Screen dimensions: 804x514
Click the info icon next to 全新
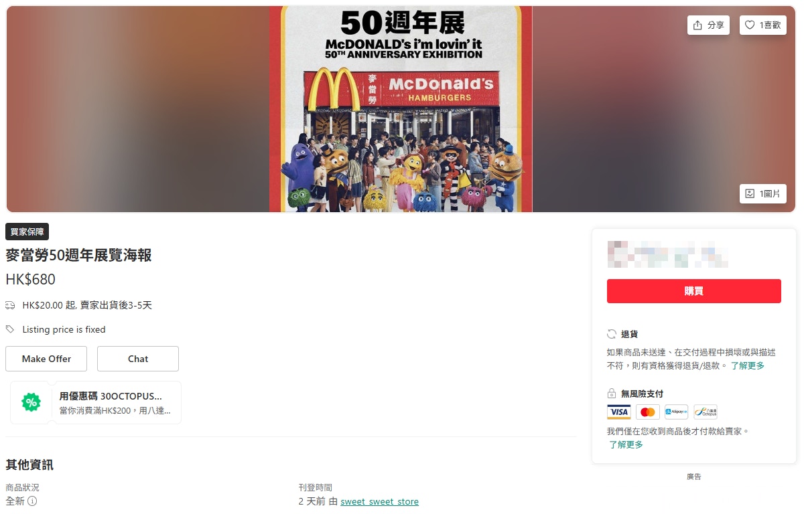(x=32, y=501)
